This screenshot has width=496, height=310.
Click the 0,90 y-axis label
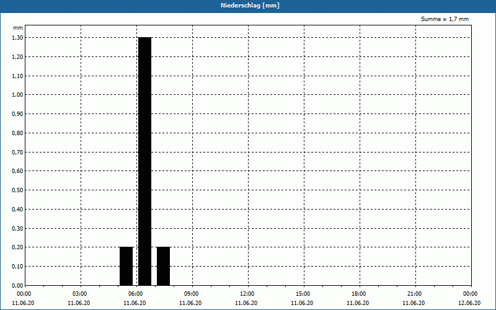17,114
